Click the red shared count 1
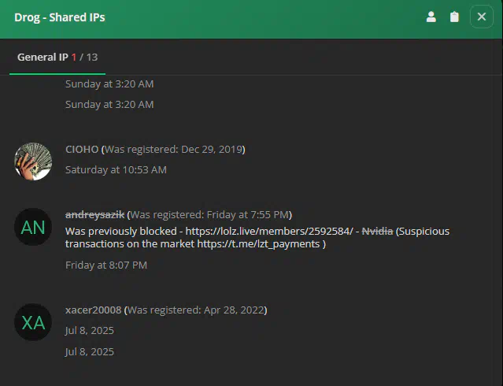 (74, 58)
